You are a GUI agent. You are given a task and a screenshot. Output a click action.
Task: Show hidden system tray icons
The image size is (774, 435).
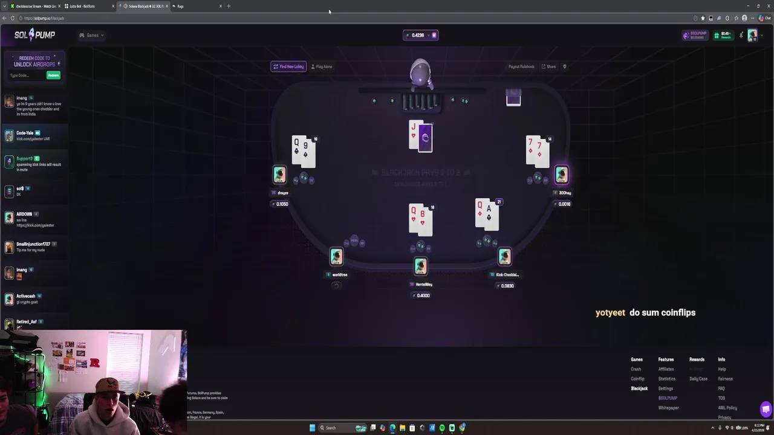(712, 428)
